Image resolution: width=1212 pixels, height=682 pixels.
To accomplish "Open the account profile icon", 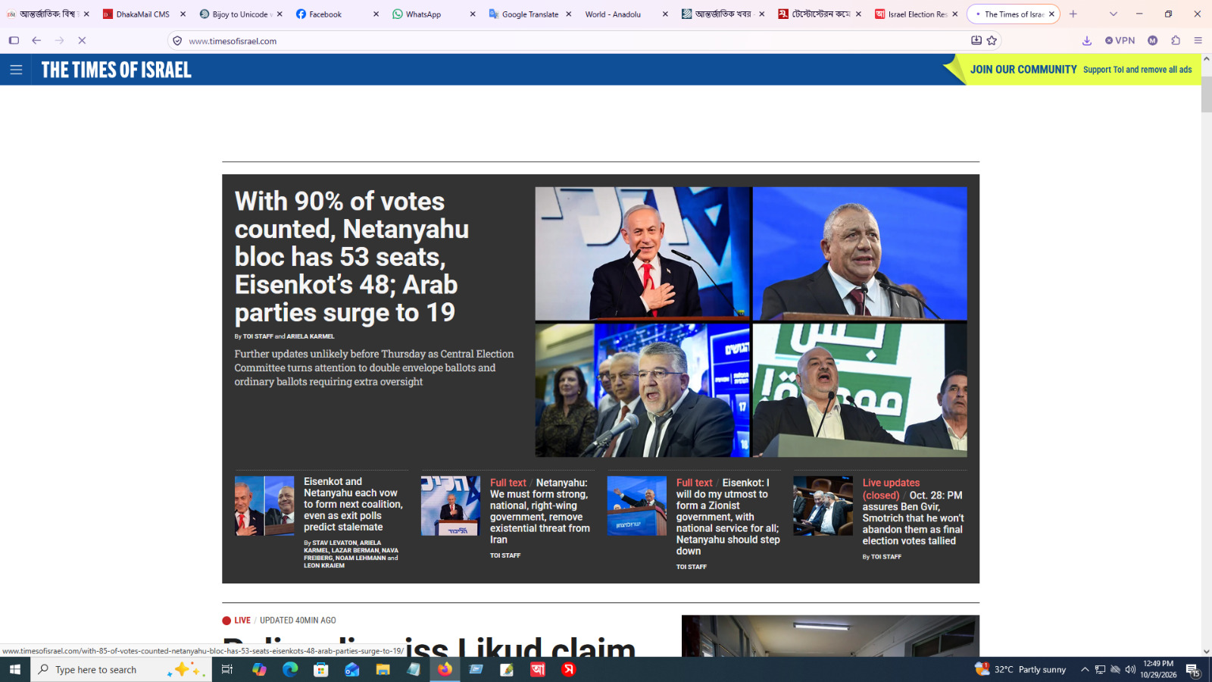I will [1153, 40].
